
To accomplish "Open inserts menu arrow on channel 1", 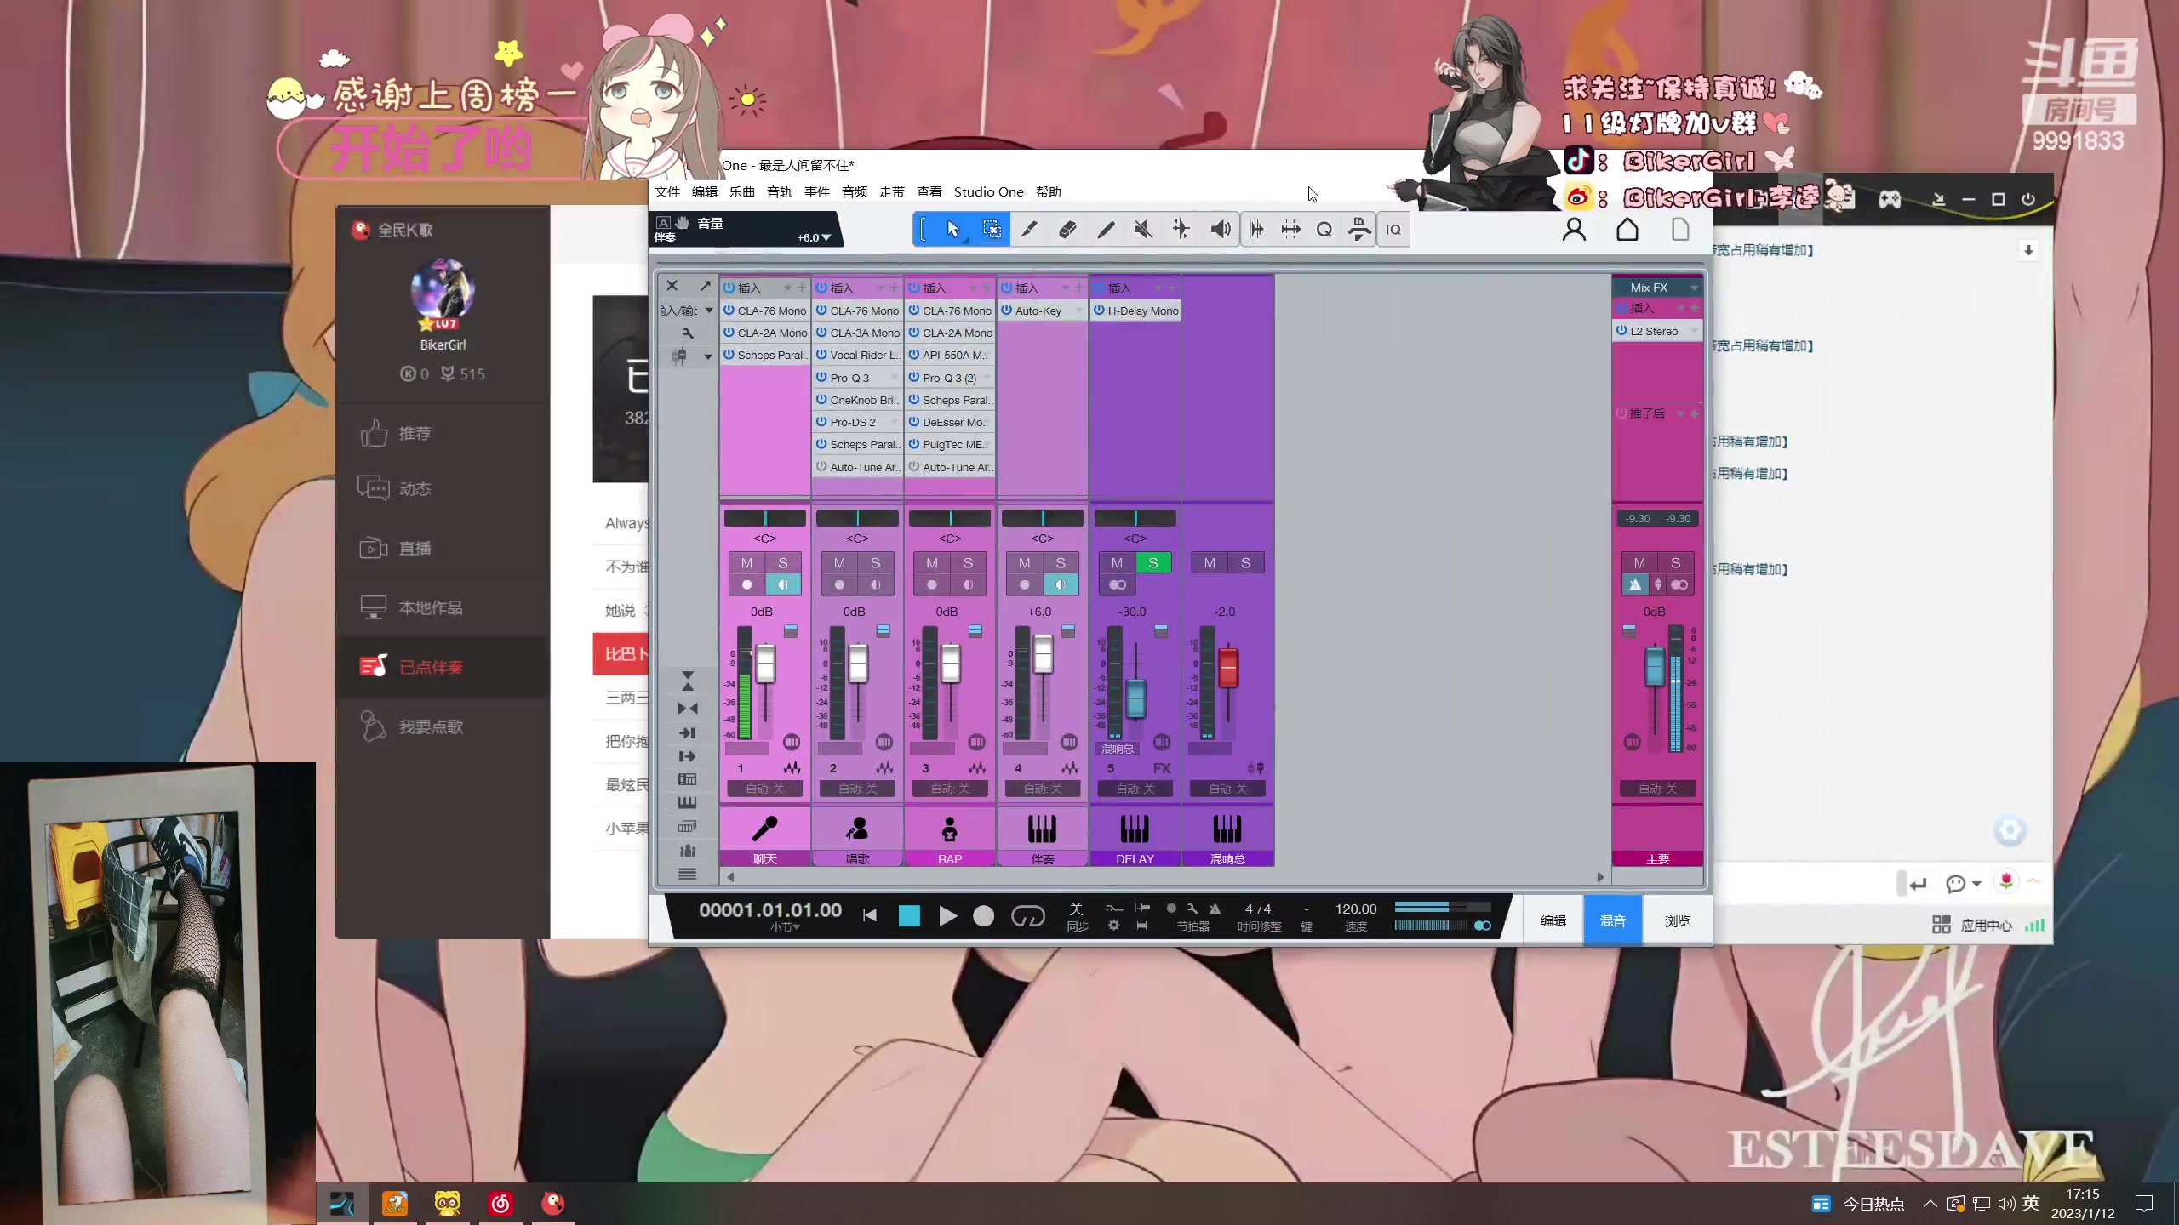I will [x=787, y=288].
